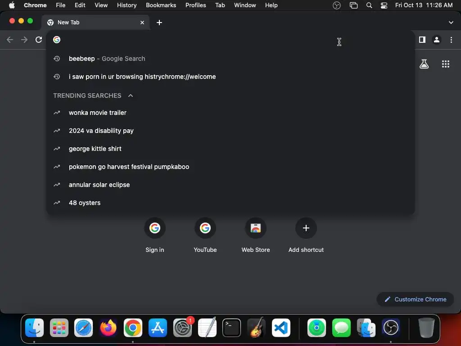Open Safari from the Dock
Viewport: 461px width, 346px height.
83,328
